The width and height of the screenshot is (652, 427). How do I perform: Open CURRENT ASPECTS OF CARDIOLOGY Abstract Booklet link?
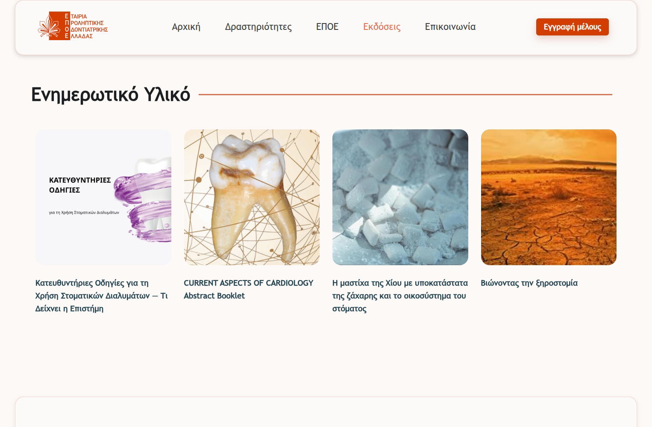(x=249, y=289)
